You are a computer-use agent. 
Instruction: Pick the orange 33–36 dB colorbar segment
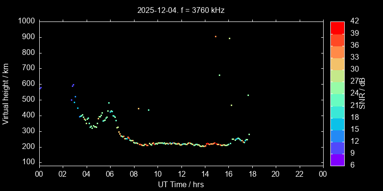coord(338,52)
